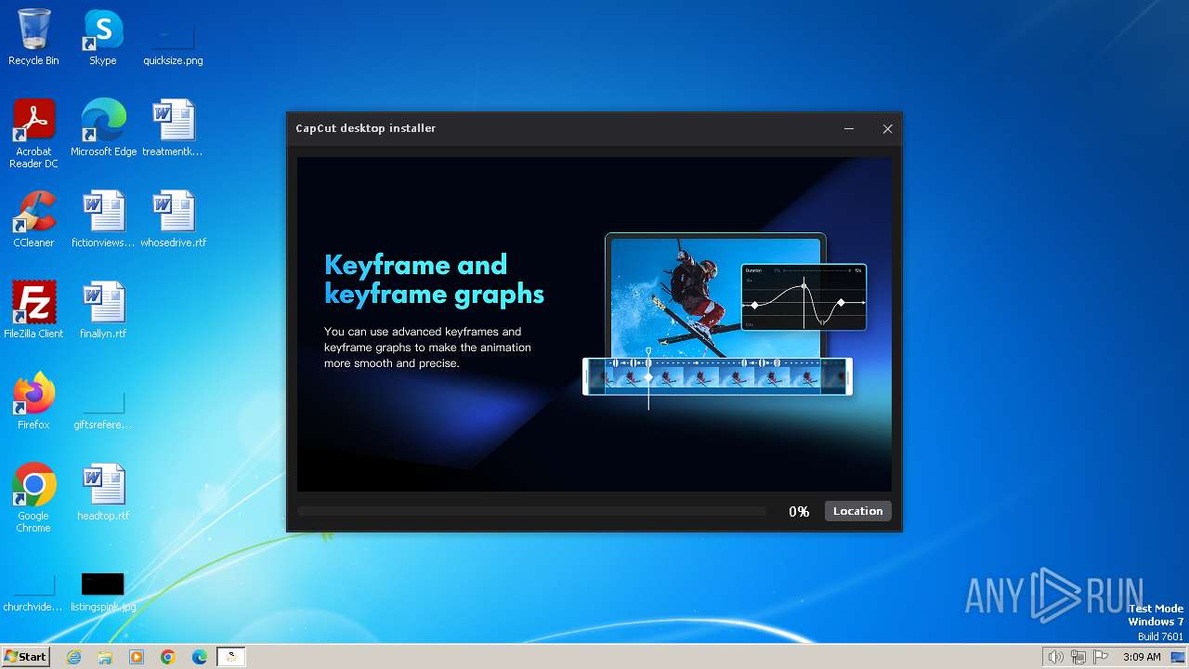Open the Action Center flag icon
Image resolution: width=1189 pixels, height=669 pixels.
coord(1101,657)
